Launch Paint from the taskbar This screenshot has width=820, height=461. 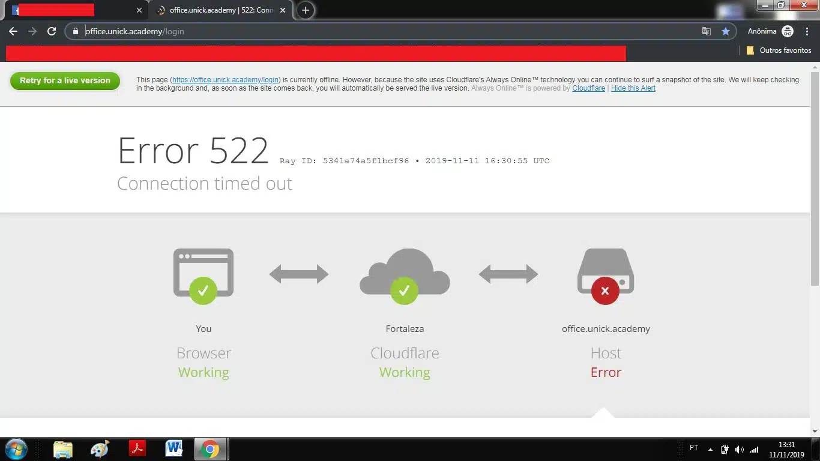(100, 449)
